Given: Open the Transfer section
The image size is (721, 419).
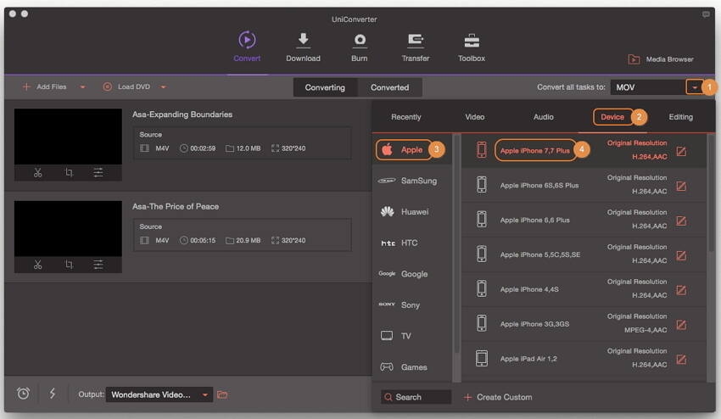Looking at the screenshot, I should [416, 46].
